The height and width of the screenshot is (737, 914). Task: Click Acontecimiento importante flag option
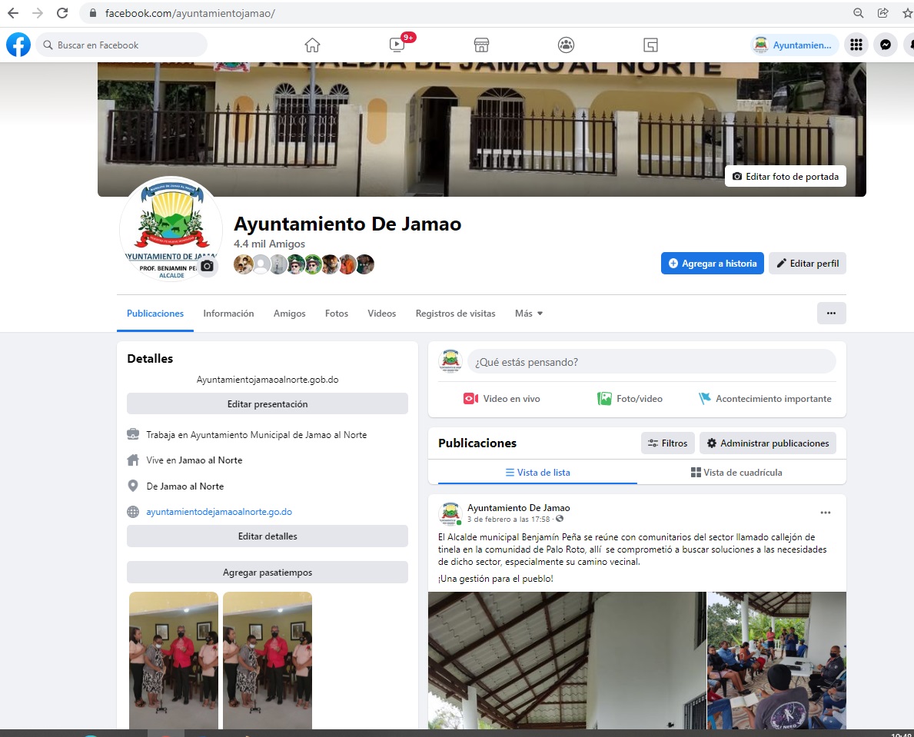(765, 399)
